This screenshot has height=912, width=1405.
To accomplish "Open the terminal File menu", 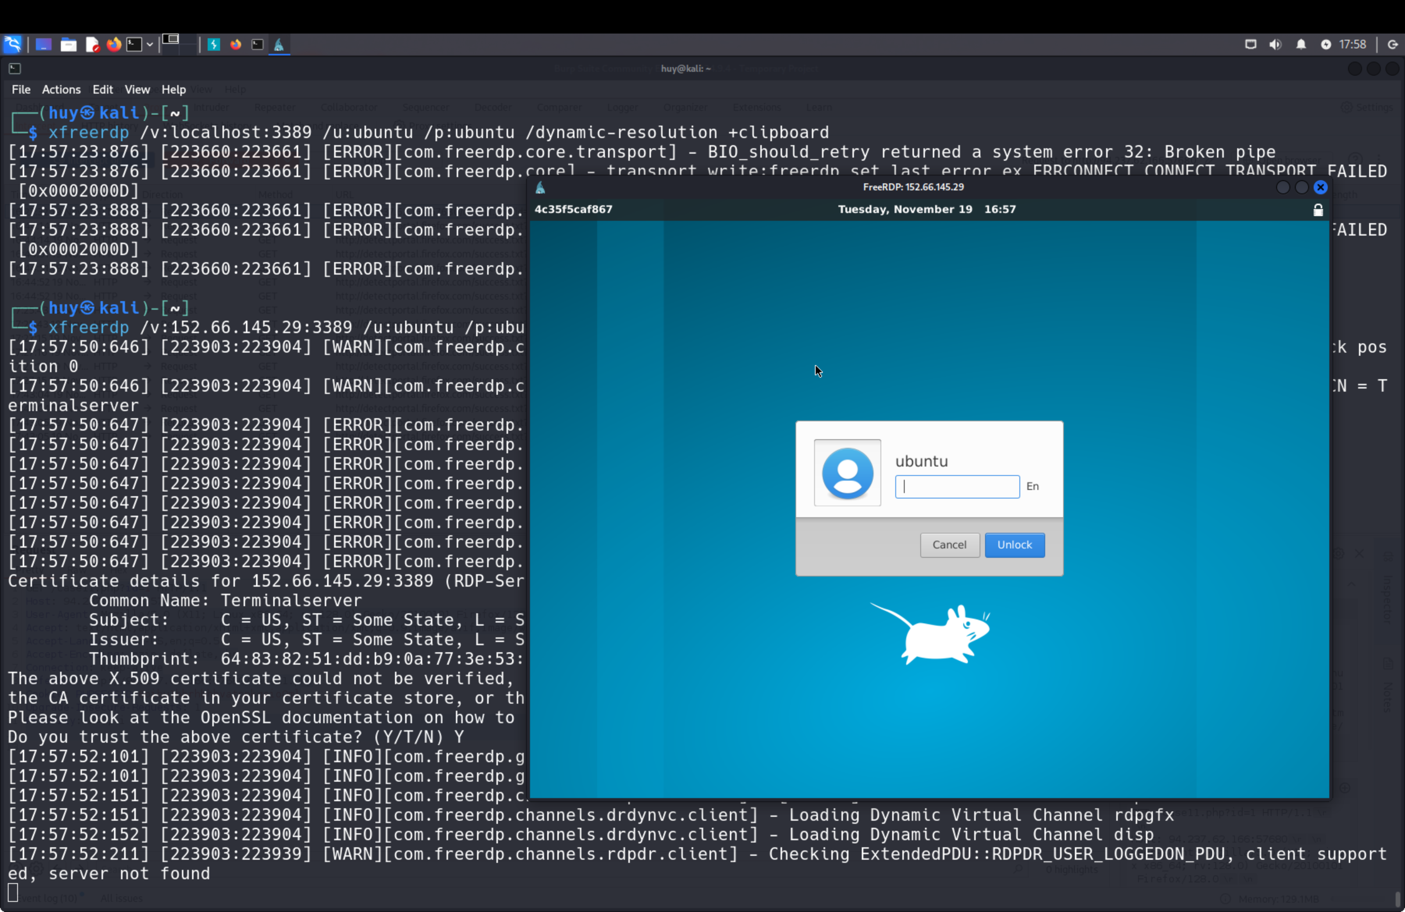I will click(x=21, y=90).
